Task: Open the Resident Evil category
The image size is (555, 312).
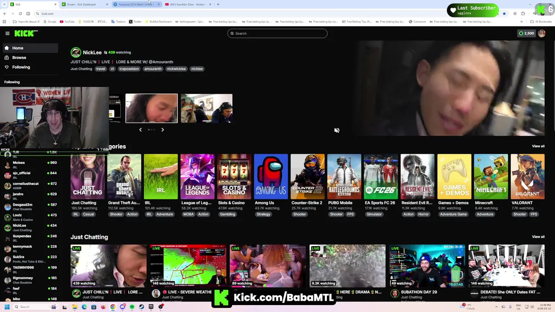Action: pyautogui.click(x=417, y=177)
